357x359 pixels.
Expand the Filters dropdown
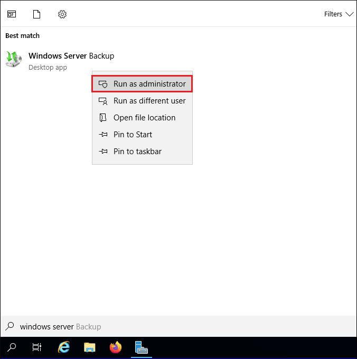pyautogui.click(x=339, y=14)
